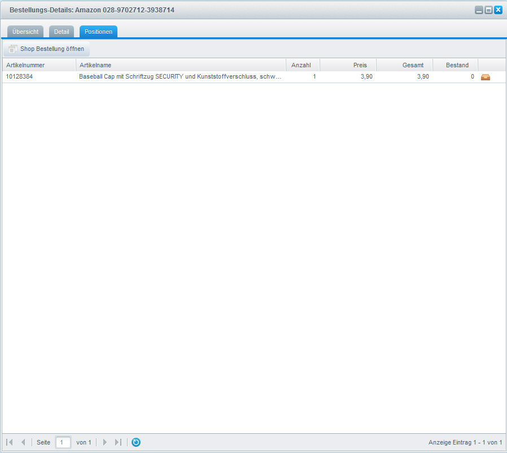Screen dimensions: 507x453
Task: Go to first page of results
Action: [10, 442]
